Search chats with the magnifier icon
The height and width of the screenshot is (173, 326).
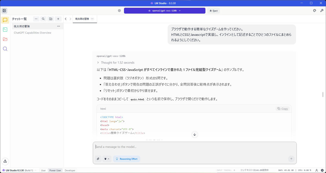tap(43, 19)
